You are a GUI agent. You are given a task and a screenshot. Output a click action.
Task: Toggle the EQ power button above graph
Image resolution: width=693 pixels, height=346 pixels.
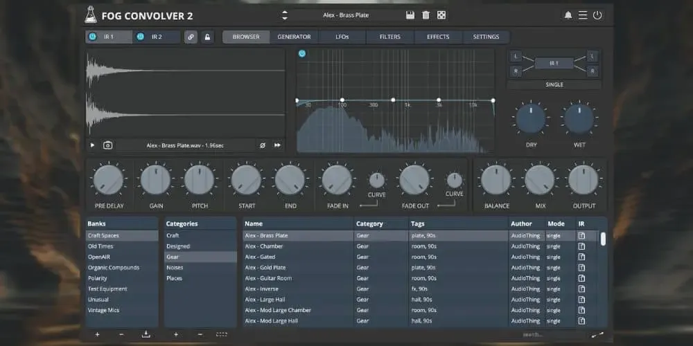302,53
